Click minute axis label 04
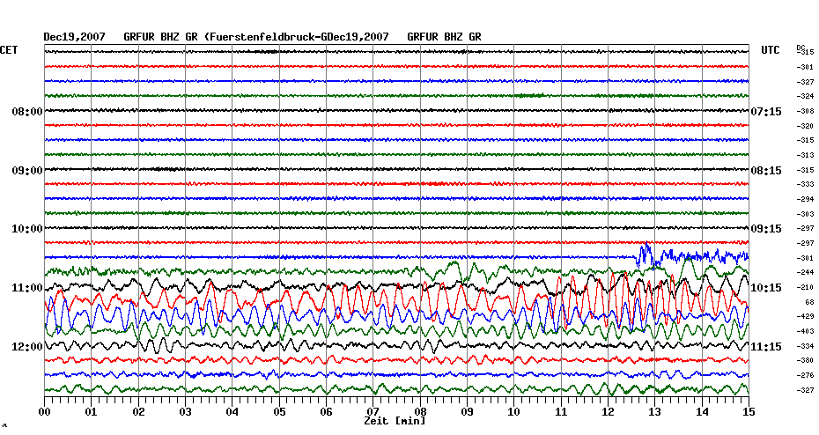The height and width of the screenshot is (435, 819). point(232,412)
